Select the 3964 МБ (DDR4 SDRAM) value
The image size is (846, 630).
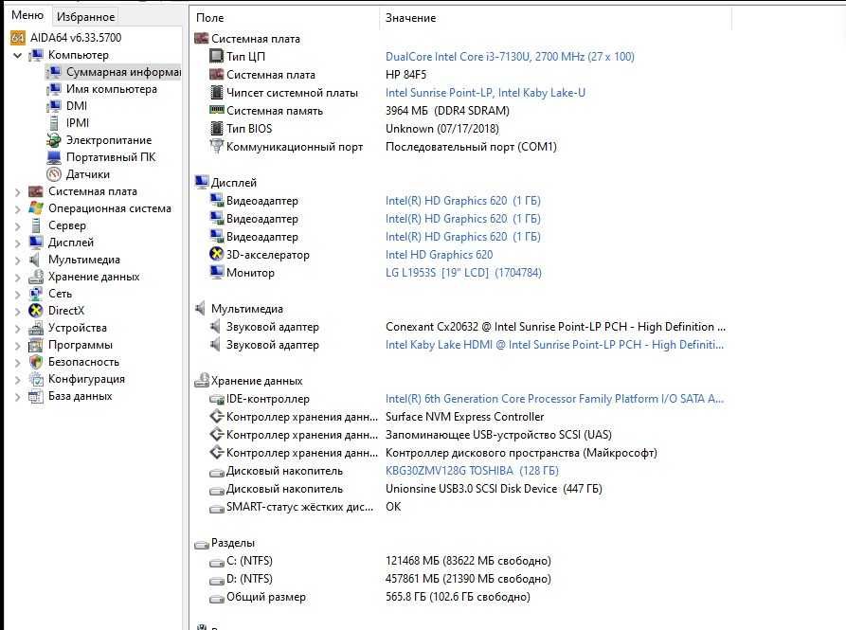(447, 111)
